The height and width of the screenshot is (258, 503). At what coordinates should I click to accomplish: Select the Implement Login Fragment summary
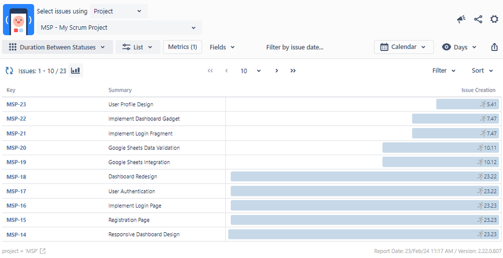click(141, 134)
